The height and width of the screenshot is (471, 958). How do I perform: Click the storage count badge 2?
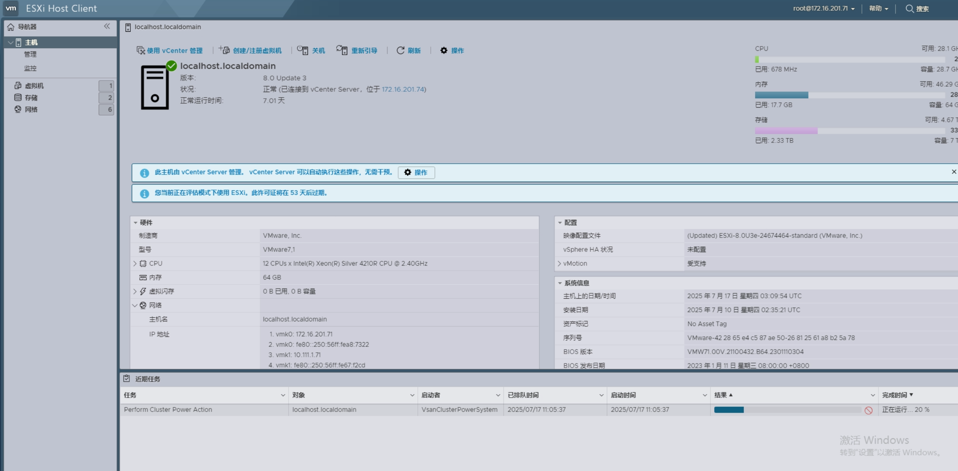[106, 98]
